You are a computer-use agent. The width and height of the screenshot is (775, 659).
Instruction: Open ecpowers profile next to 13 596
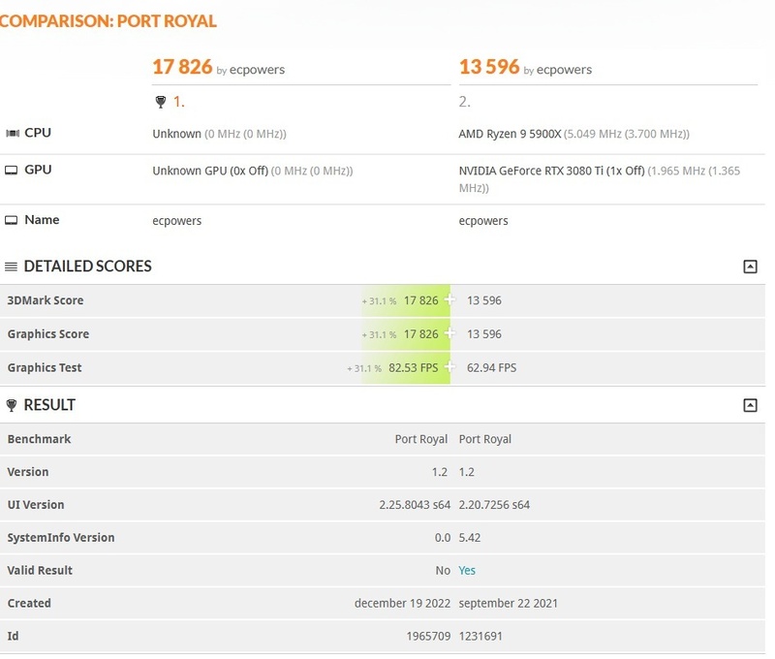564,70
